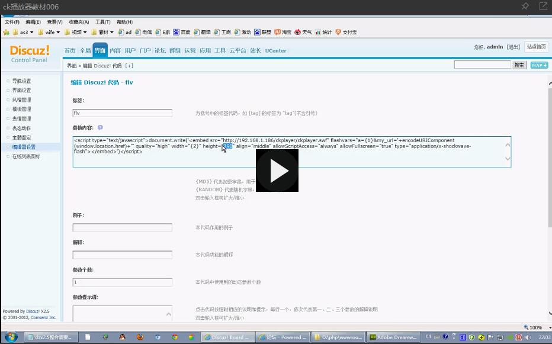Screen dimensions: 552x344
Task: Open the 文件(F) menu
Action: pyautogui.click(x=12, y=22)
